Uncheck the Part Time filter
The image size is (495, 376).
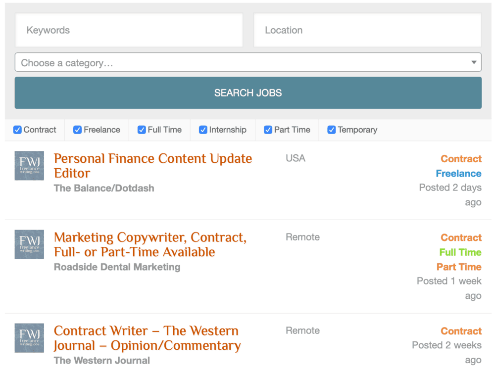tap(268, 130)
